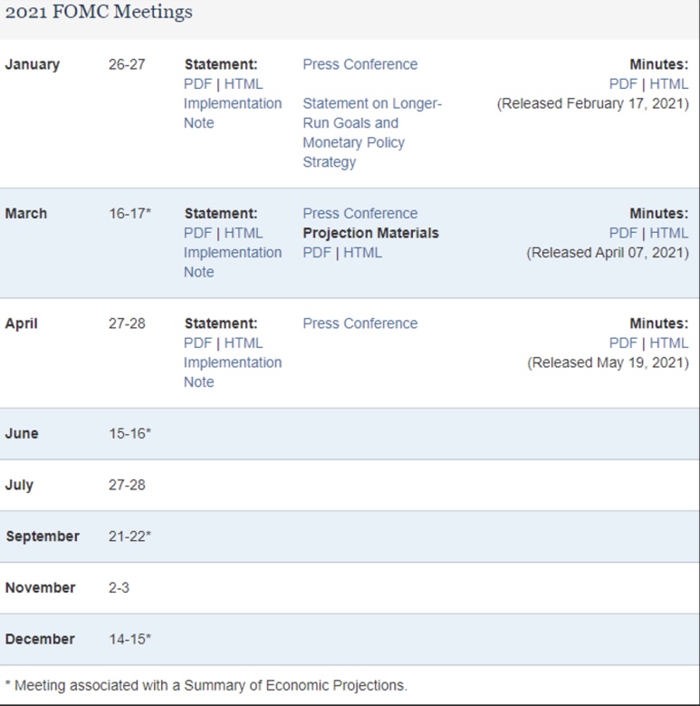Viewport: 700px width, 706px height.
Task: Click the July month label
Action: 19,485
